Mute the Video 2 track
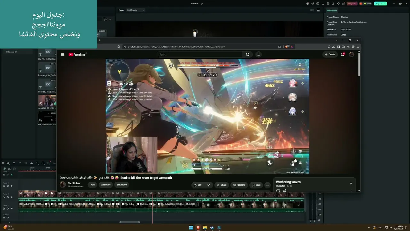The width and height of the screenshot is (410, 231). 8,197
